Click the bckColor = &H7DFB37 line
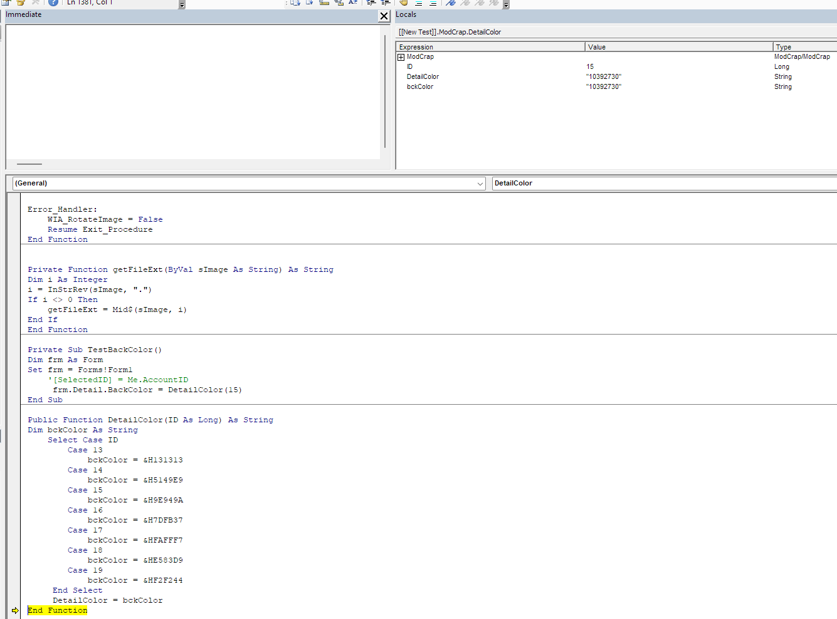 (x=135, y=521)
